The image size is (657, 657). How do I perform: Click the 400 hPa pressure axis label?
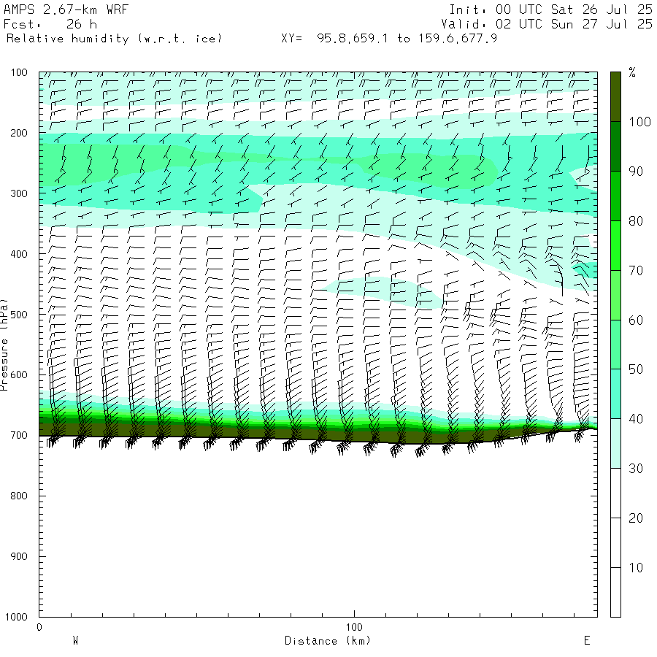pos(19,254)
